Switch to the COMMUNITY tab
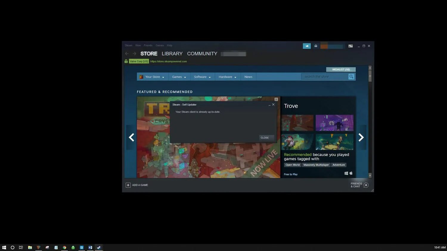 [202, 54]
